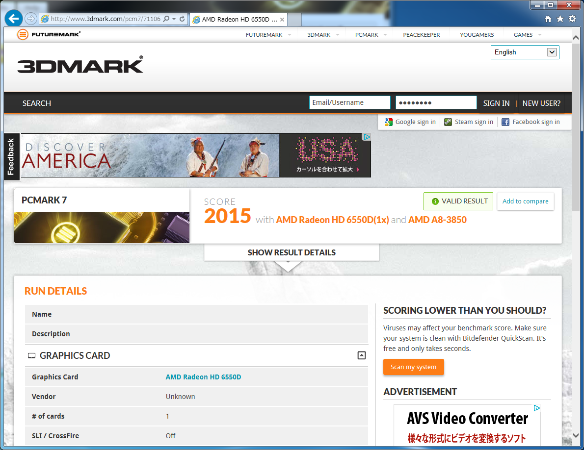
Task: Click the PCMARK 7 chip thumbnail
Action: coord(102,227)
